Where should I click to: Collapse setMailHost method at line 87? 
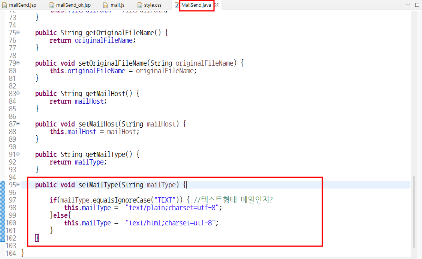pos(18,124)
